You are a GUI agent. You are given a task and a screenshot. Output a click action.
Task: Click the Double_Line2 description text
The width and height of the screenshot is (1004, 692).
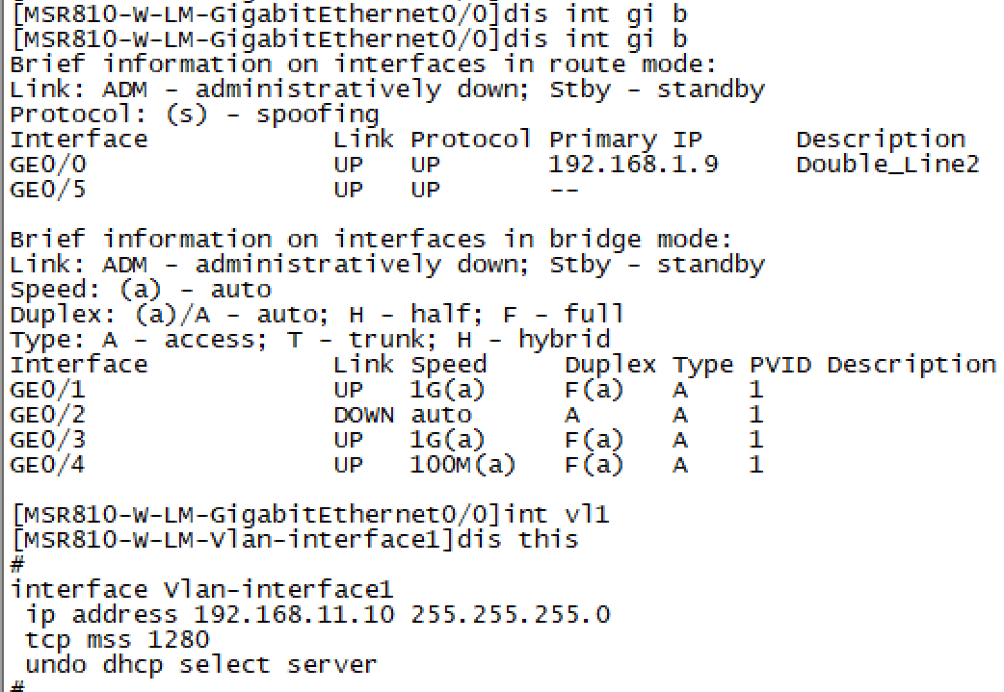click(x=886, y=165)
